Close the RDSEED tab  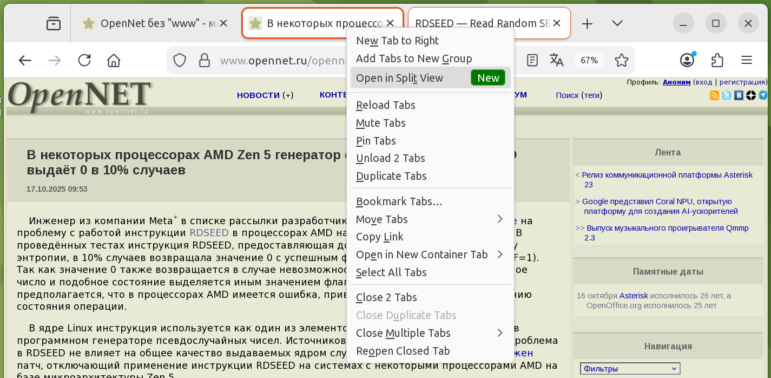(x=560, y=23)
